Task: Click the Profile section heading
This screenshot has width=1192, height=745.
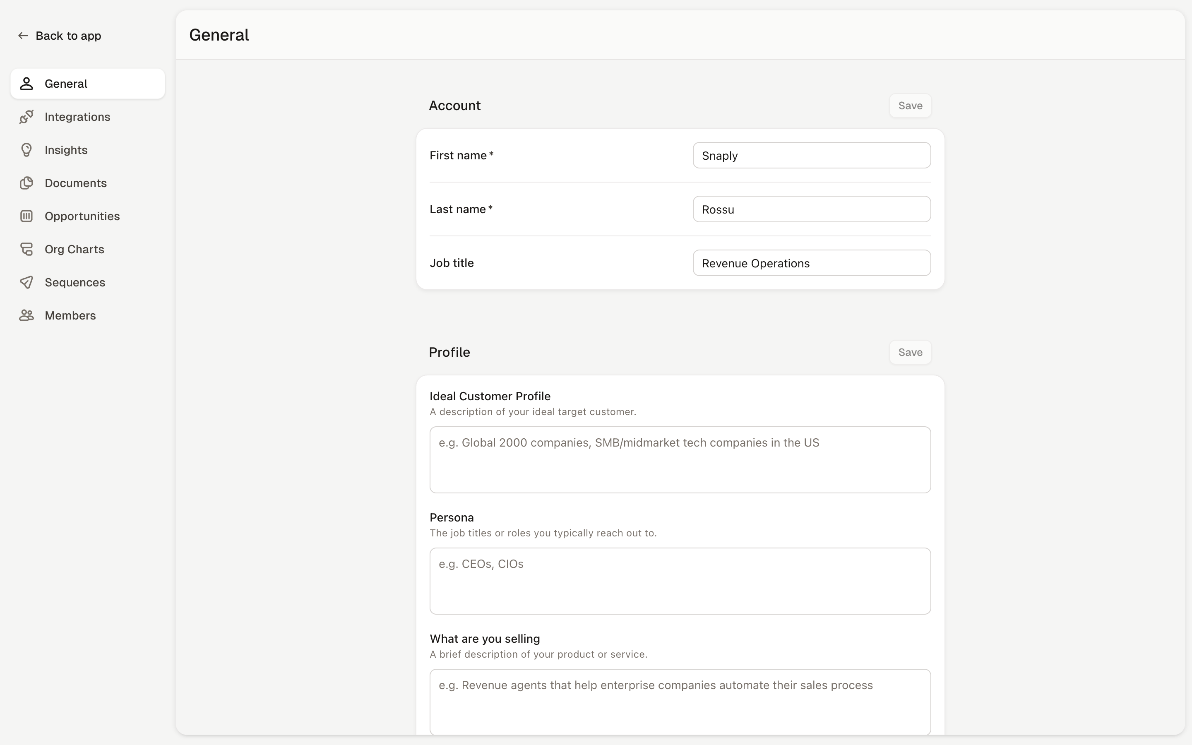Action: click(x=449, y=352)
